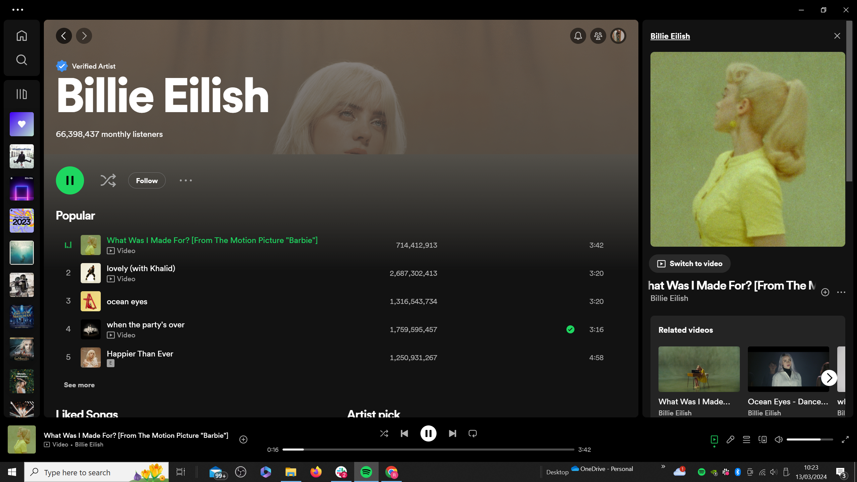
Task: Add current song to Liked Songs in panel
Action: [x=825, y=292]
